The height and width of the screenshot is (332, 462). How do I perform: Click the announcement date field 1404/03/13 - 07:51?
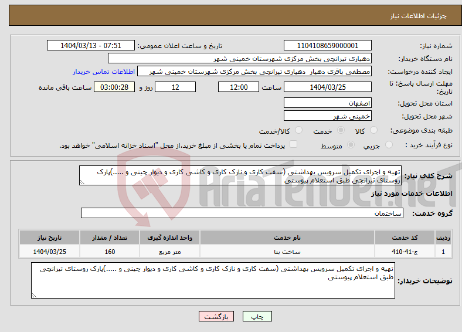(91, 45)
